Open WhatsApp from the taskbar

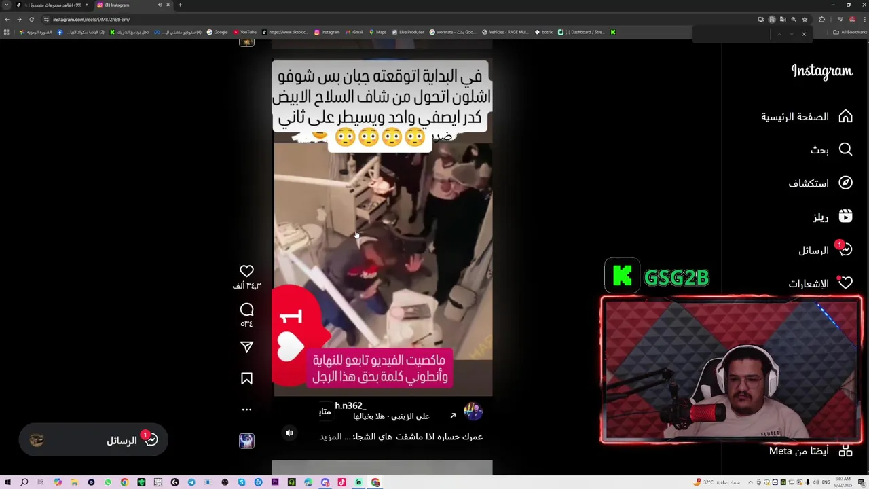click(x=108, y=482)
